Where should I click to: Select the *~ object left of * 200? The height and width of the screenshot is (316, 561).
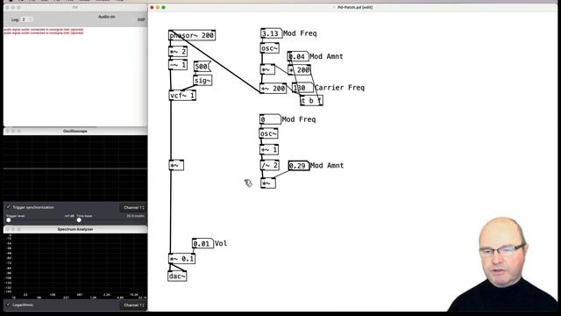click(x=267, y=69)
